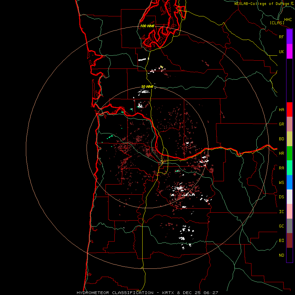This screenshot has width=295, height=295.
Task: Click the 'HHC' product code text
Action: tap(288, 20)
